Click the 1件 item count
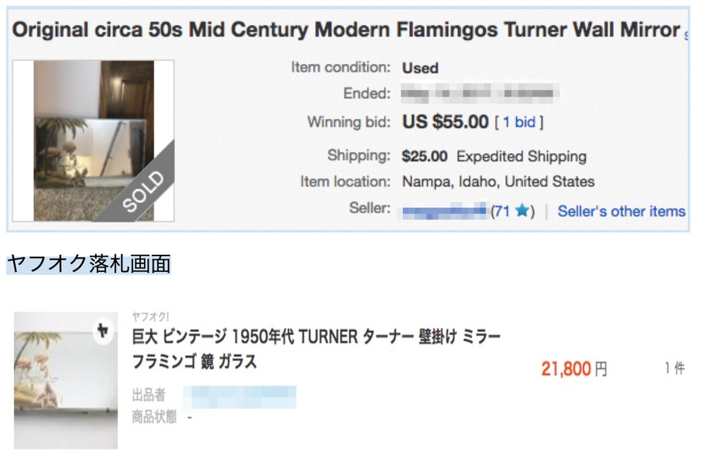Viewport: 705px width, 457px height. click(x=674, y=368)
